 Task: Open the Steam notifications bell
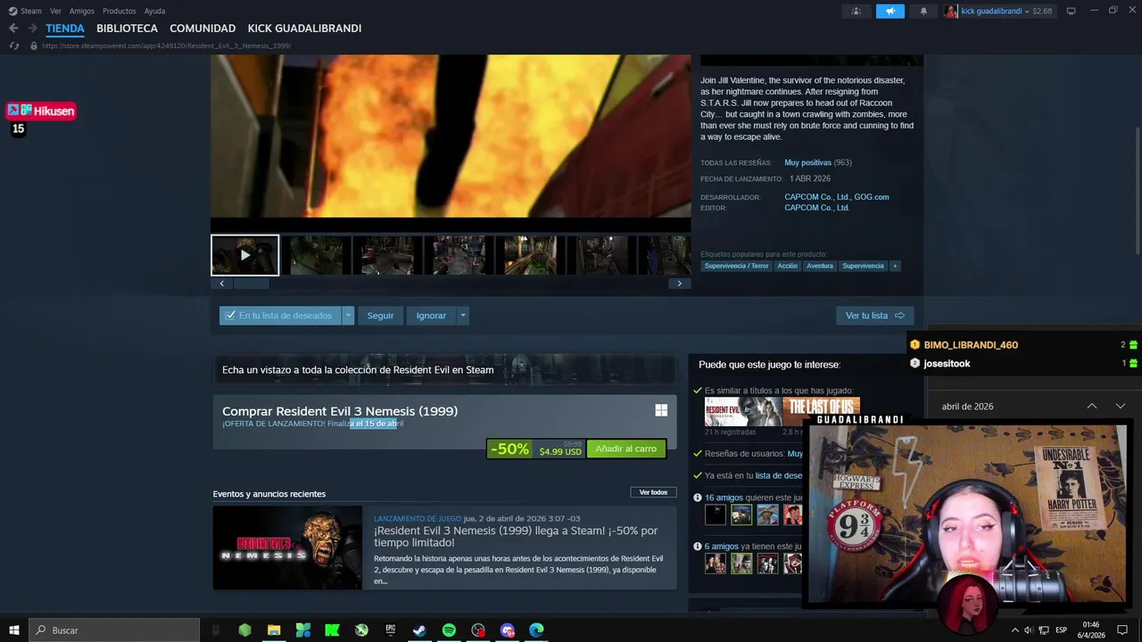click(923, 11)
